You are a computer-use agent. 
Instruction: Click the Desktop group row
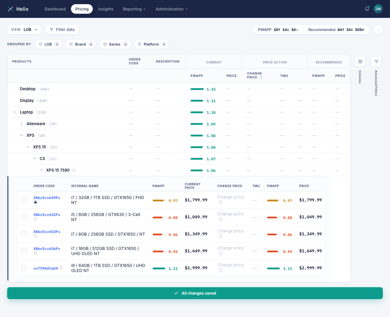(179, 89)
